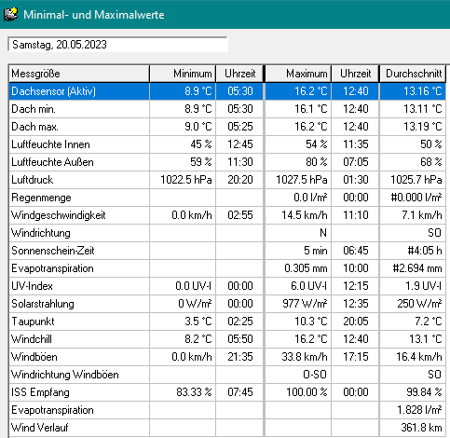Image resolution: width=450 pixels, height=438 pixels.
Task: Select the Regenmenge row
Action: coord(227,198)
